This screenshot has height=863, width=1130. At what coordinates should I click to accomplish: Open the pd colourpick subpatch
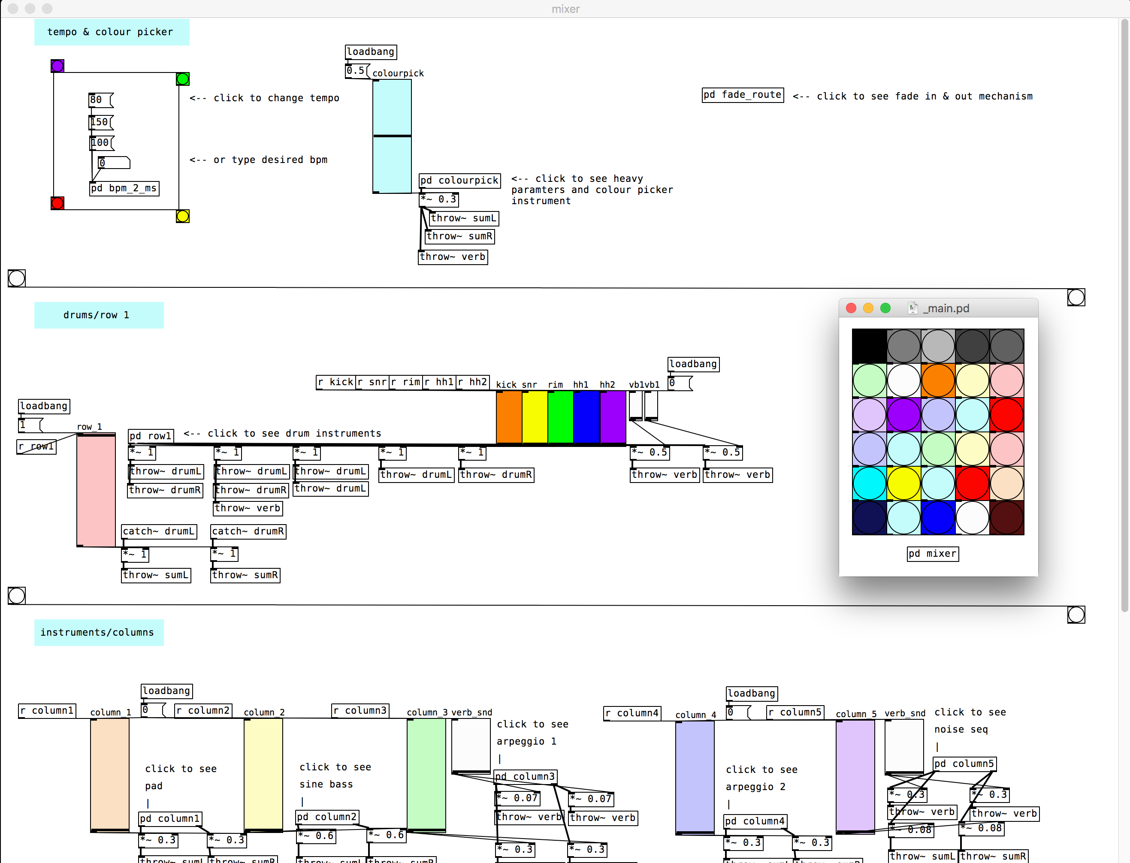459,180
